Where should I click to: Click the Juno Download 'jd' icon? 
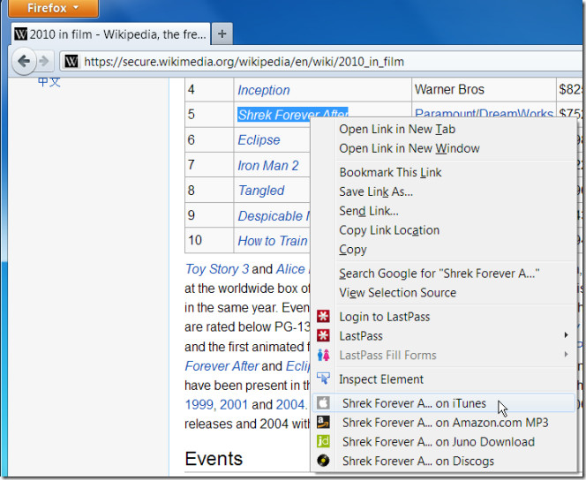(323, 441)
